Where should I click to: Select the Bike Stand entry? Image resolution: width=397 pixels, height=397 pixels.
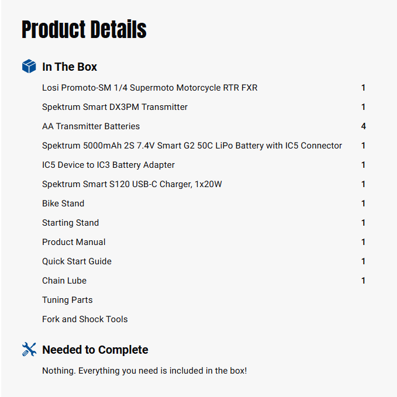63,203
